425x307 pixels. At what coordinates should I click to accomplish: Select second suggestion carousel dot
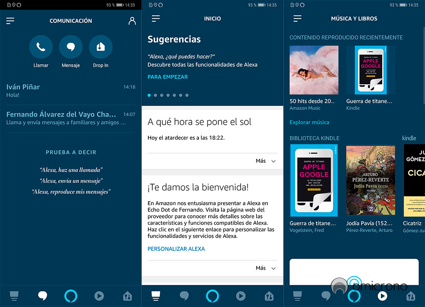click(x=155, y=95)
